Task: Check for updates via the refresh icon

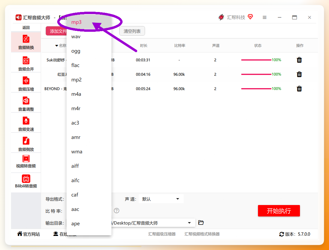Action: [282, 234]
